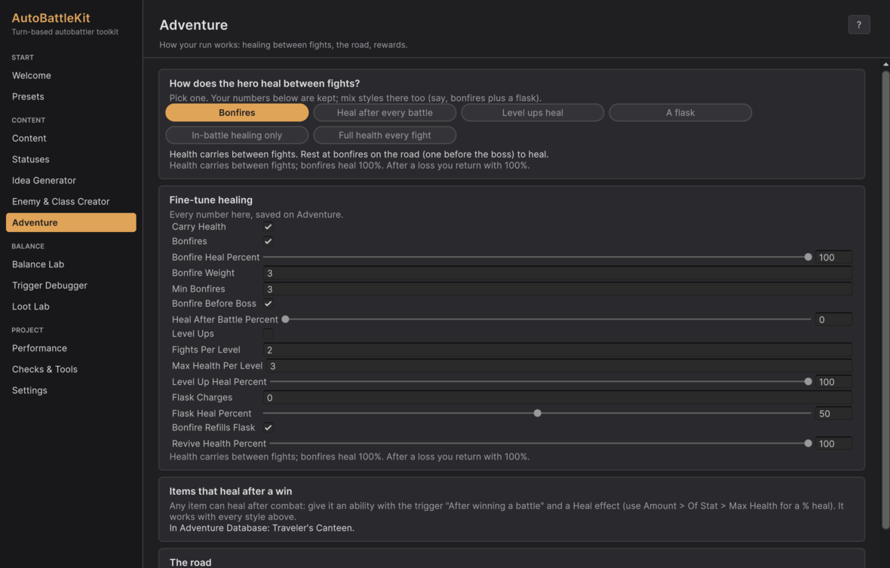Choose Heal after every battle style
This screenshot has width=890, height=568.
click(x=384, y=113)
